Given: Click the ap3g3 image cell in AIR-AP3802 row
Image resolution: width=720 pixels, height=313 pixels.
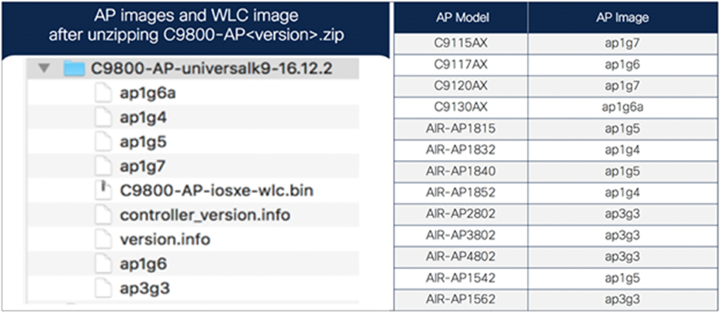Looking at the screenshot, I should coord(622,235).
